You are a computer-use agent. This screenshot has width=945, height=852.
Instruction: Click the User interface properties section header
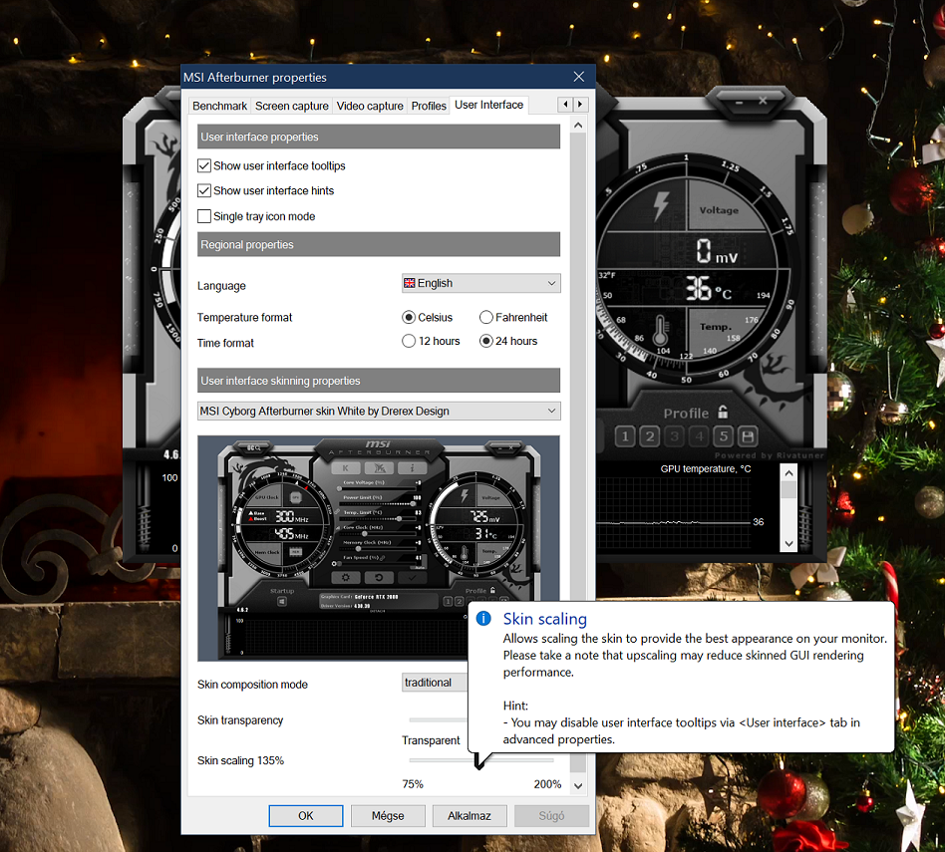tap(379, 137)
